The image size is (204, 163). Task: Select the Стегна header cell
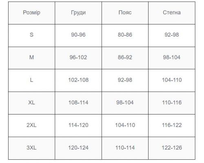click(x=172, y=13)
